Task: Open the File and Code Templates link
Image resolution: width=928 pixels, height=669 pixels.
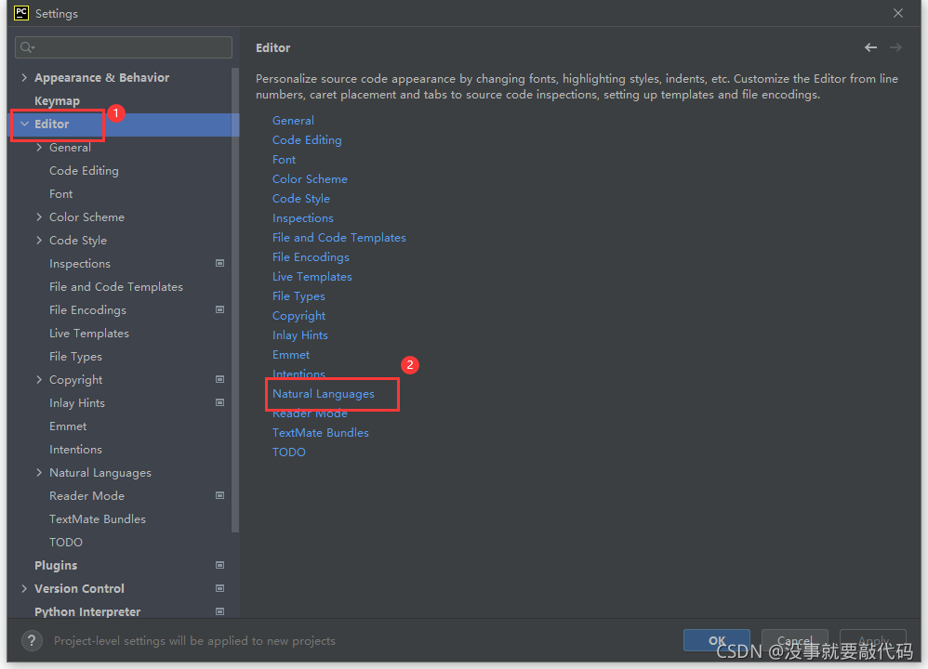Action: tap(339, 238)
